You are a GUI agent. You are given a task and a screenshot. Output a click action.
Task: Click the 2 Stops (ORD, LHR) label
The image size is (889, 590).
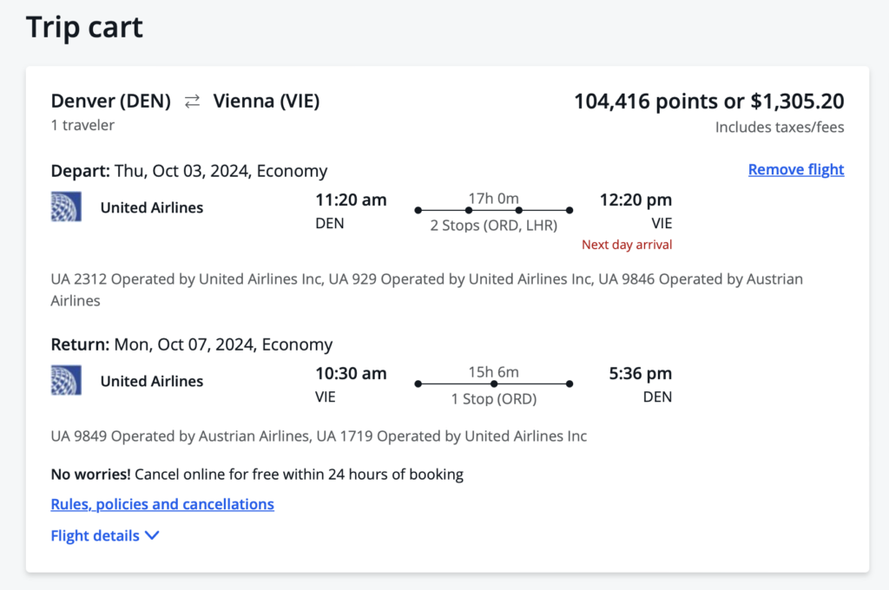click(x=493, y=226)
